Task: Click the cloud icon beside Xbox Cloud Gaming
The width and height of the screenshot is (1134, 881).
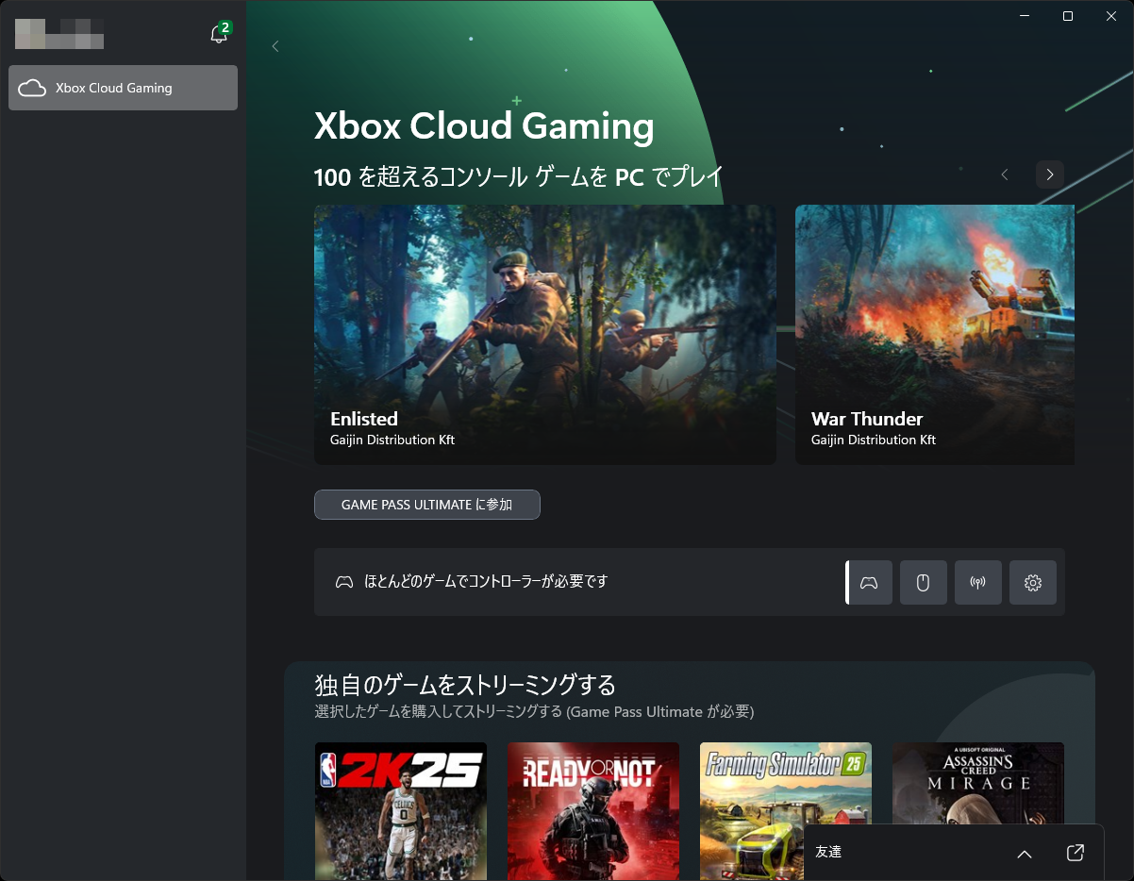Action: [33, 88]
